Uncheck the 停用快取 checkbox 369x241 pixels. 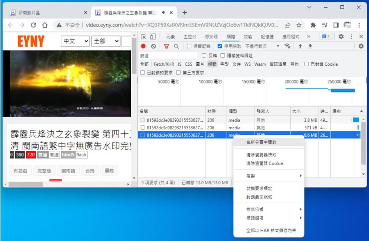[220, 46]
